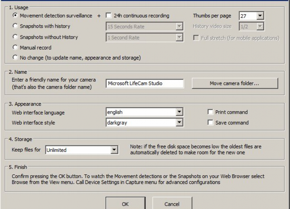Choose Snapshots with history option

tap(15, 26)
